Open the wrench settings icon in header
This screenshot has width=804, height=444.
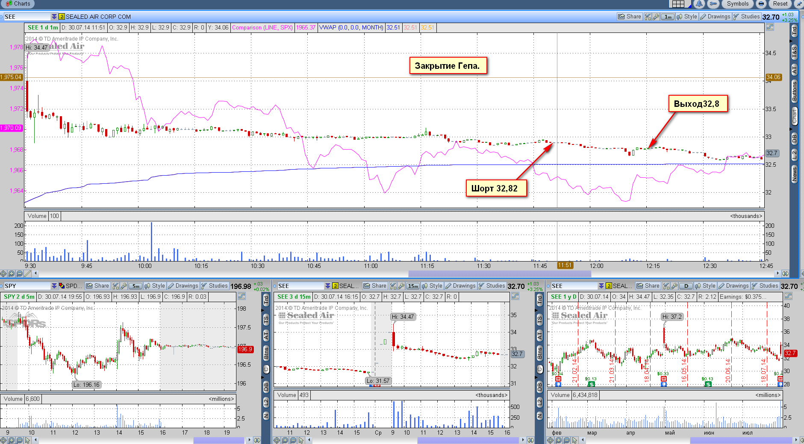pos(713,4)
